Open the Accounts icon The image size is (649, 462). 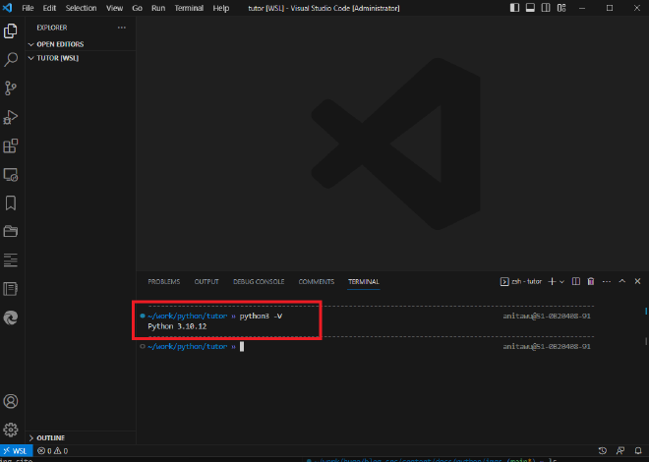click(11, 401)
